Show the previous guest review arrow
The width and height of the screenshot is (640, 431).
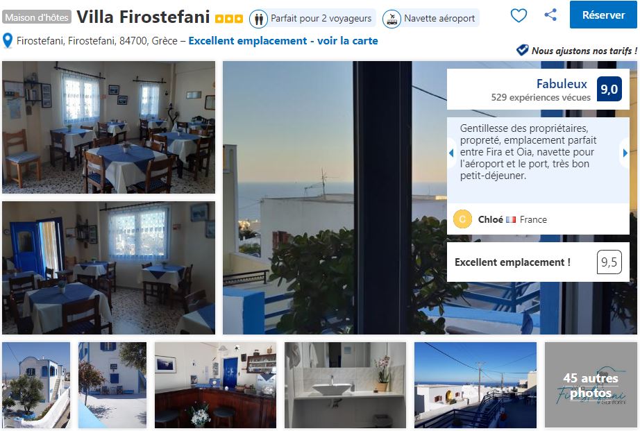tap(451, 153)
